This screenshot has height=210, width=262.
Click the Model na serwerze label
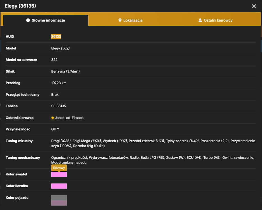point(21,60)
